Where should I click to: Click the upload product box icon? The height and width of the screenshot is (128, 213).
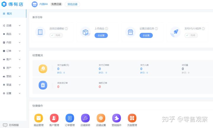pyautogui.click(x=85, y=32)
